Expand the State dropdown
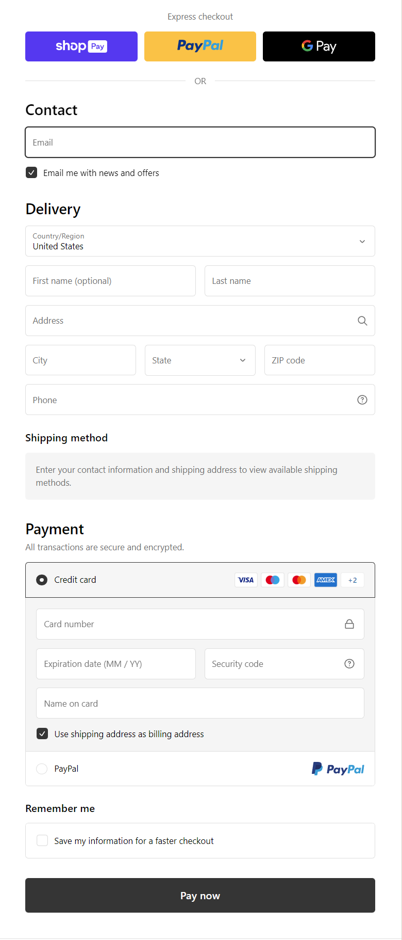Image resolution: width=402 pixels, height=940 pixels. click(x=200, y=360)
